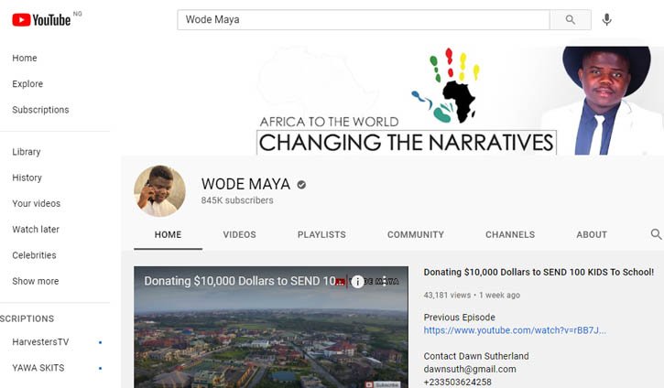Switch to the ABOUT tab

(592, 234)
